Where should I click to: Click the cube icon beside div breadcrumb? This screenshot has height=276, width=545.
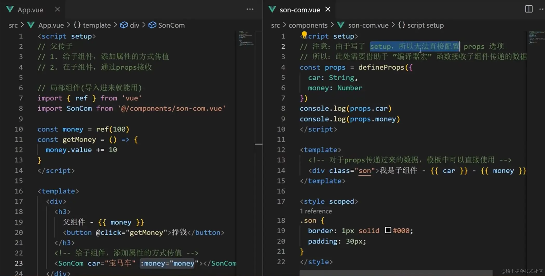tap(124, 25)
